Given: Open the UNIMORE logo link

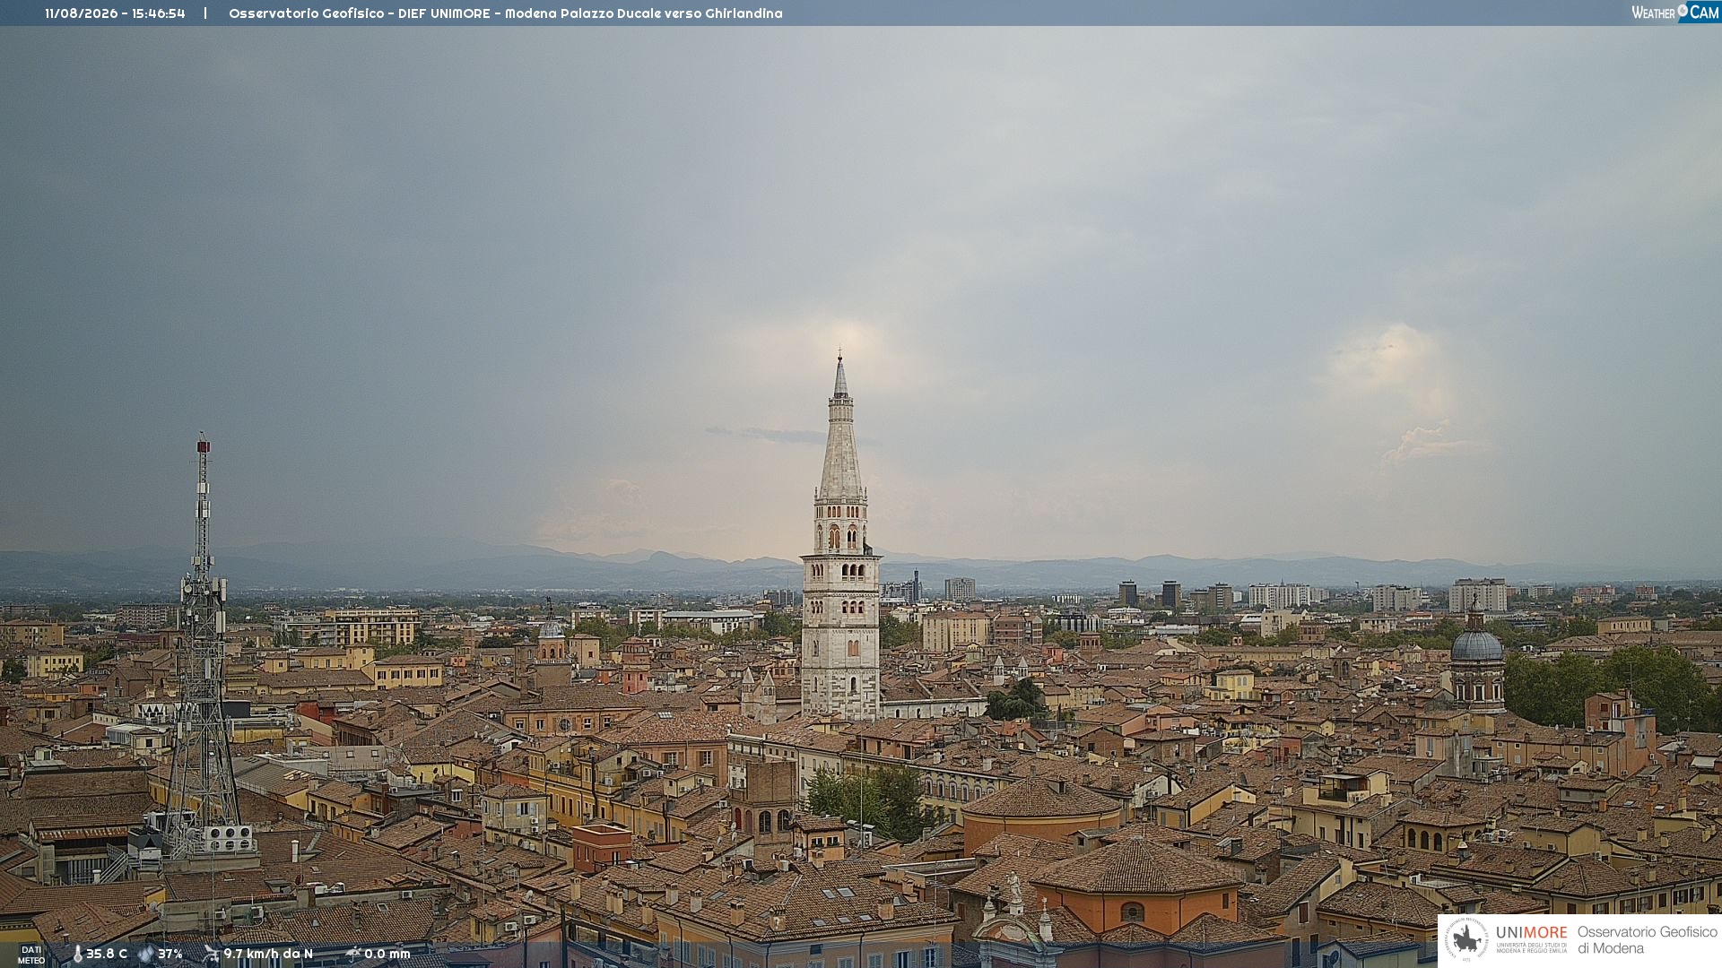Looking at the screenshot, I should coord(1531,938).
